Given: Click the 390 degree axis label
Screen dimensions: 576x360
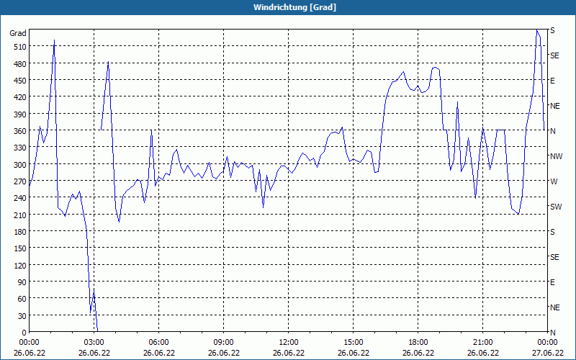Looking at the screenshot, I should coord(20,114).
